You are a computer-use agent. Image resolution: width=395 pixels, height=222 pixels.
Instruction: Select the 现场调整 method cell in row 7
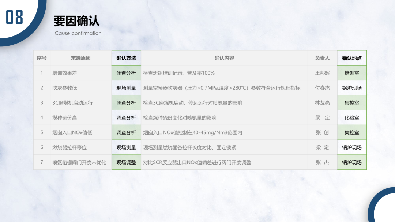126,162
